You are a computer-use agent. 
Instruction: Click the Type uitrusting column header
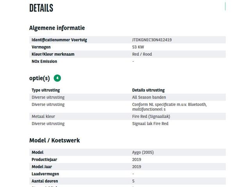[x=46, y=90]
